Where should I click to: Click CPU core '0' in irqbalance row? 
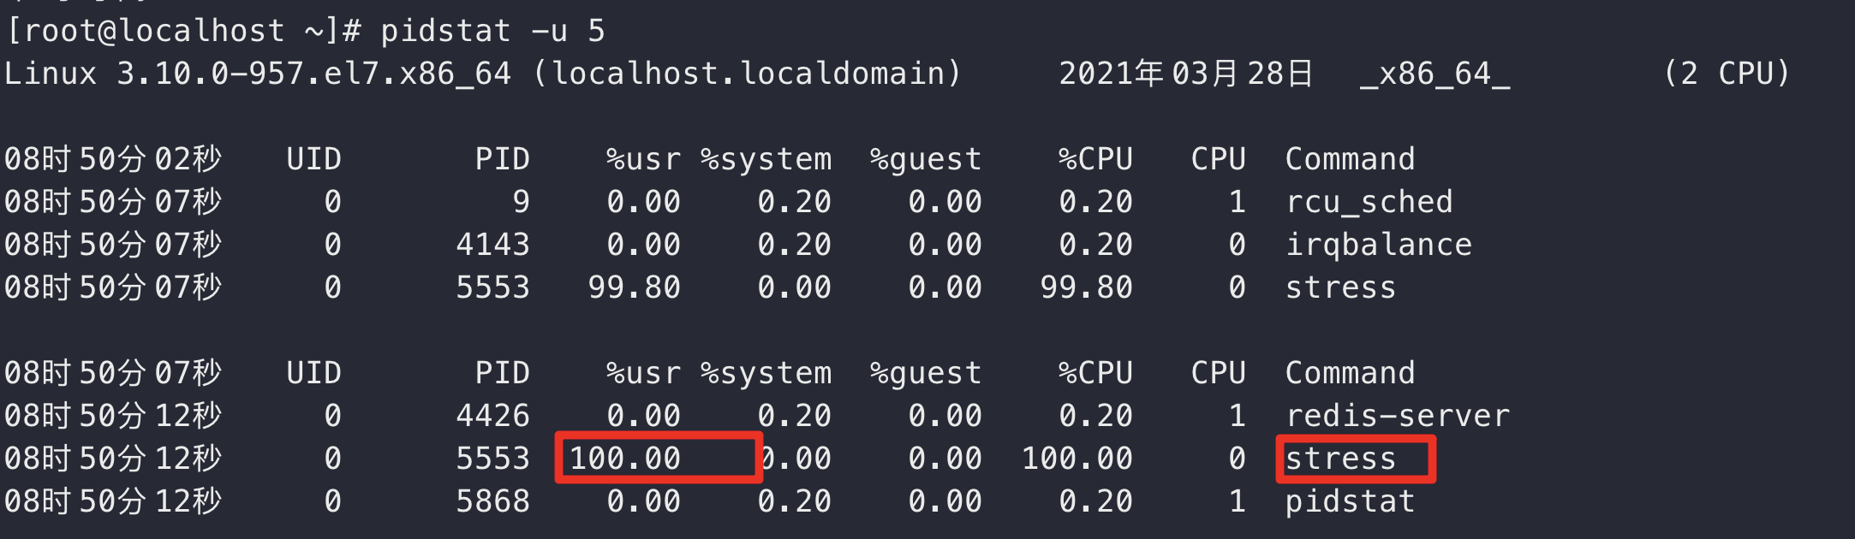tap(1238, 246)
